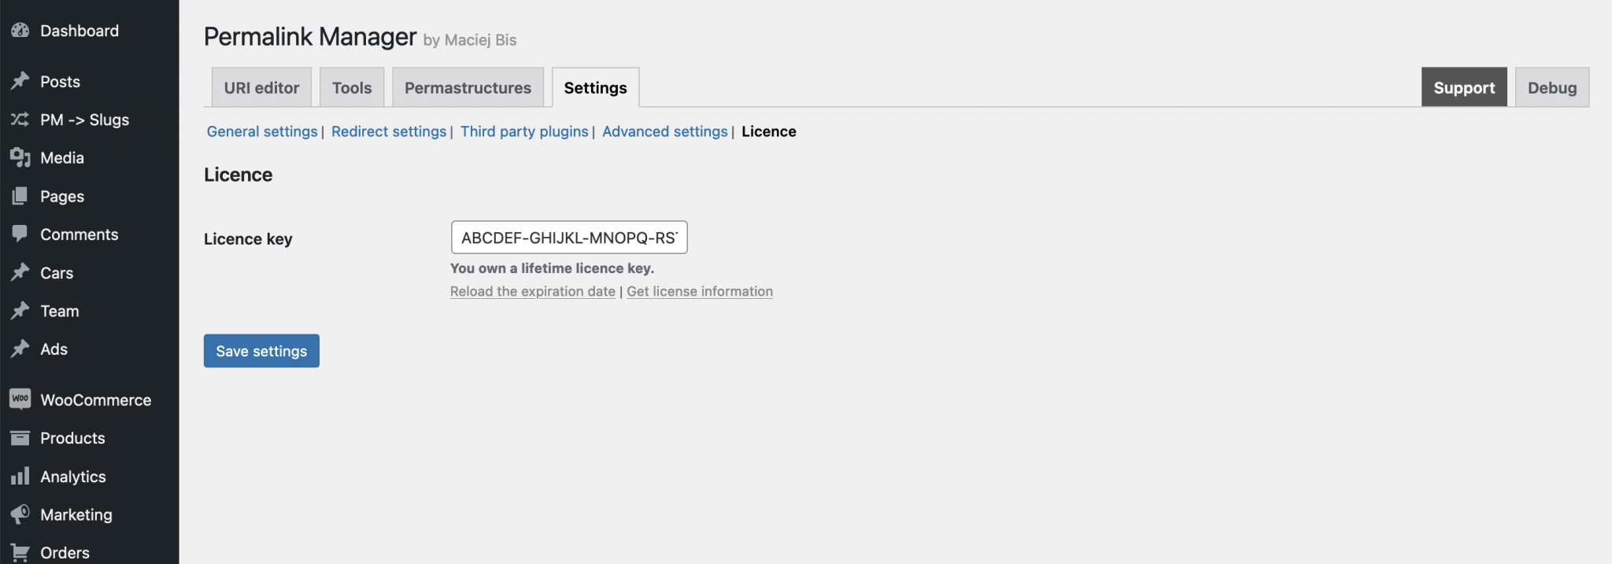Image resolution: width=1612 pixels, height=564 pixels.
Task: Open the Debug tab
Action: point(1552,87)
